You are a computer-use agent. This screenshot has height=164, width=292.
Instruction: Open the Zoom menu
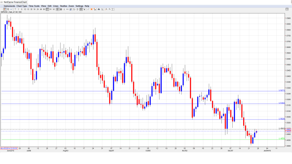coord(71,6)
